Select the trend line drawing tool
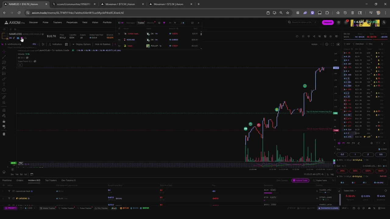This screenshot has width=390, height=219. (x=4, y=57)
